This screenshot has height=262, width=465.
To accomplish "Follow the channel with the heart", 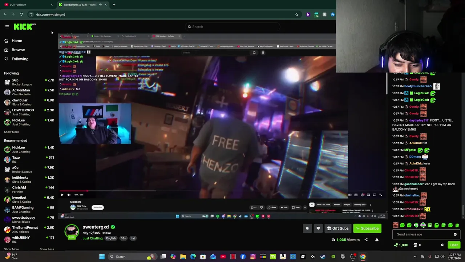I will click(x=318, y=229).
